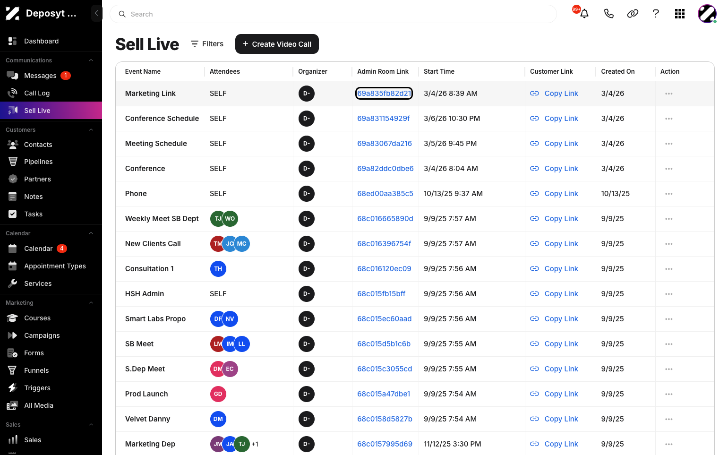
Task: Click the TH attendee avatar for Consultation 1
Action: [x=218, y=269]
